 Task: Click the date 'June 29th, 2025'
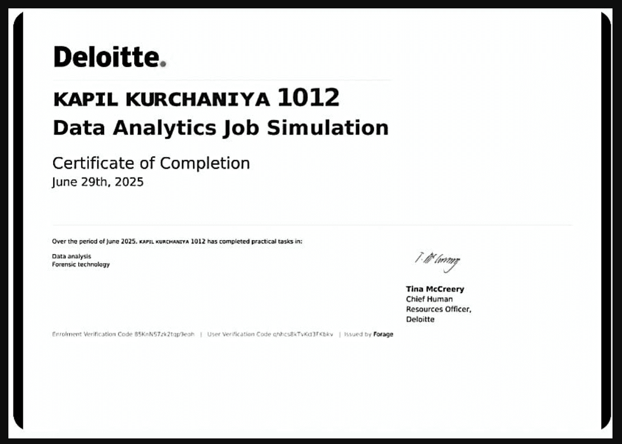click(97, 182)
